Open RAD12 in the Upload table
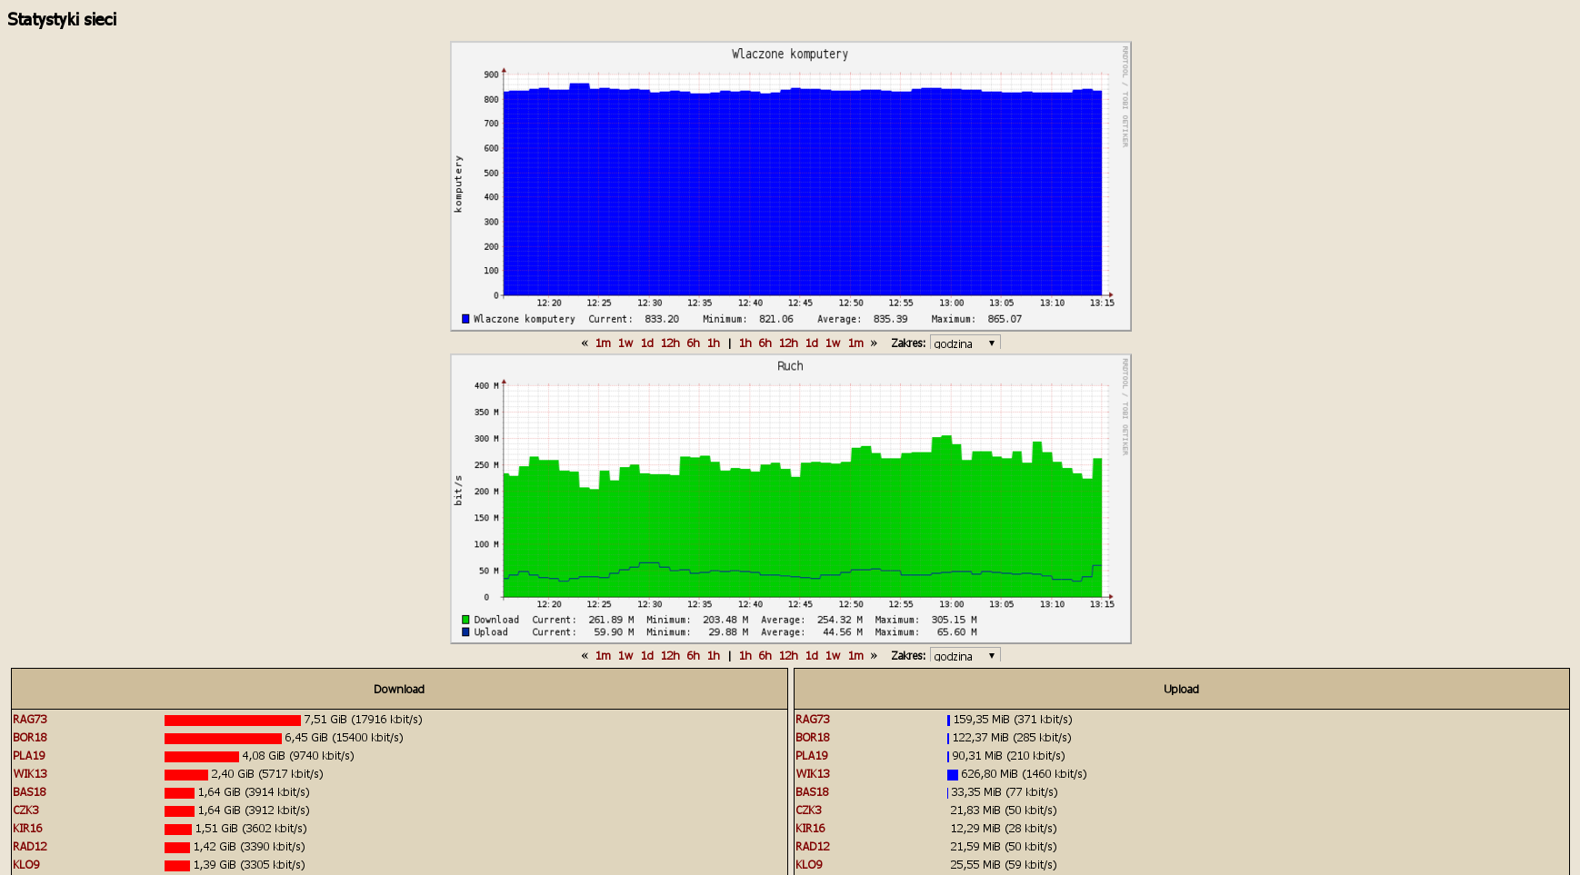Image resolution: width=1580 pixels, height=875 pixels. pyautogui.click(x=813, y=847)
